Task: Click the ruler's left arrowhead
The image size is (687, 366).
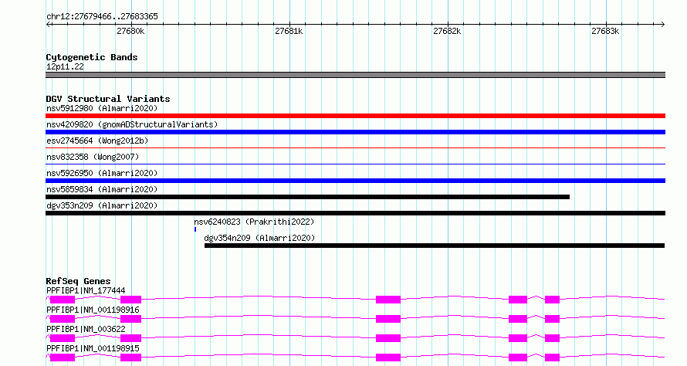Action: (x=48, y=25)
